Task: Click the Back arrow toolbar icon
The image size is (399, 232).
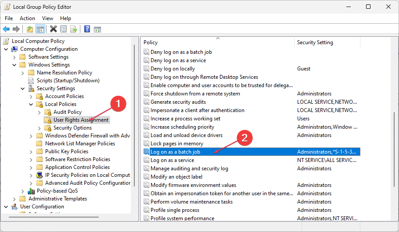Action: click(x=6, y=29)
